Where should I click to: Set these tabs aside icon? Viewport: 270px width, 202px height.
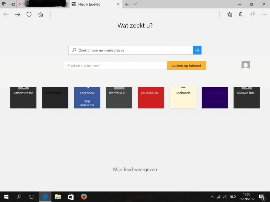pyautogui.click(x=13, y=4)
